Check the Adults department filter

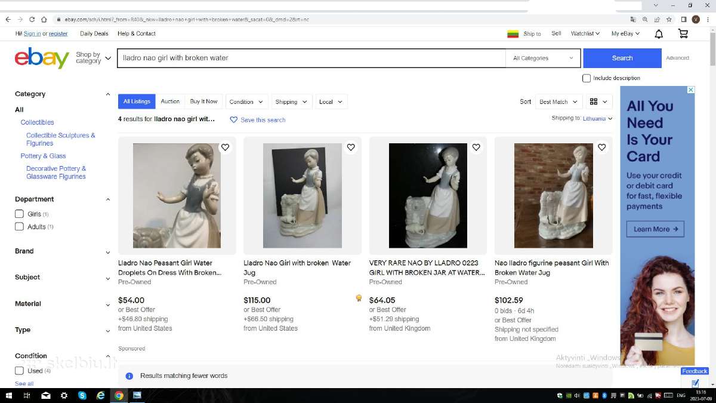19,227
